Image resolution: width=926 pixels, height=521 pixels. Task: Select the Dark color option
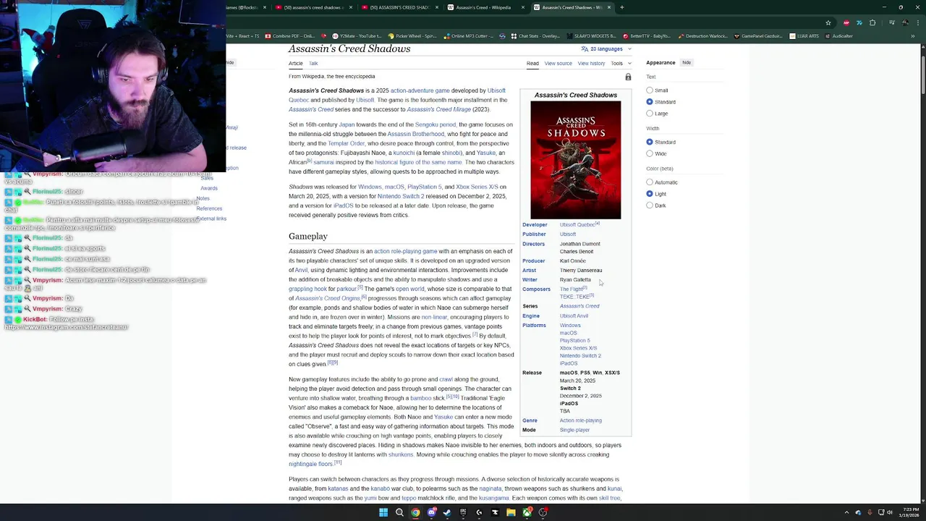(650, 206)
